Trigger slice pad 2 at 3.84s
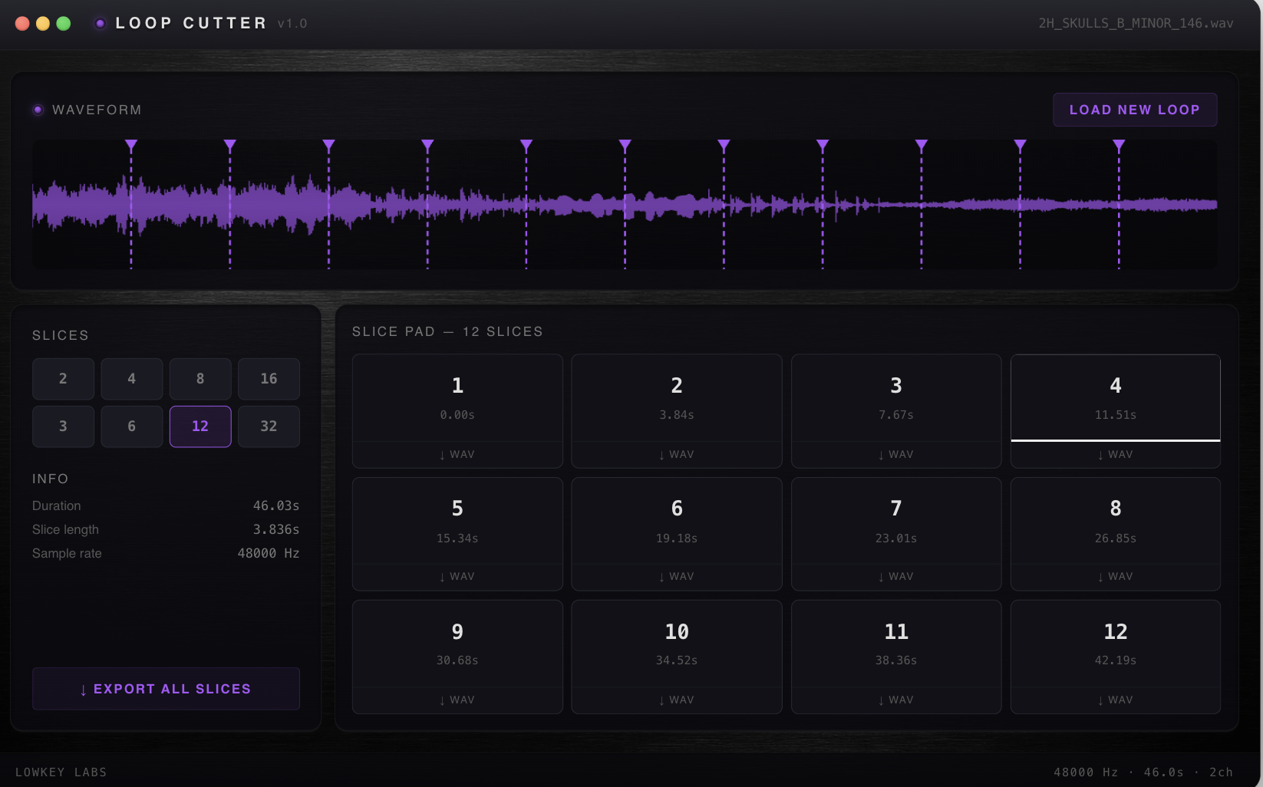The image size is (1263, 787). point(676,397)
